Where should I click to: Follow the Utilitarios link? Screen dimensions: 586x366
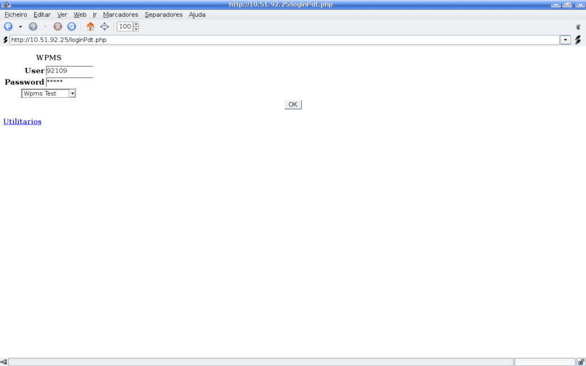tap(22, 121)
